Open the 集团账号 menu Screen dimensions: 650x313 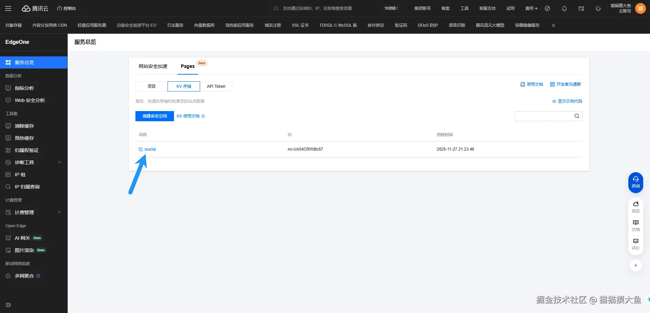422,8
